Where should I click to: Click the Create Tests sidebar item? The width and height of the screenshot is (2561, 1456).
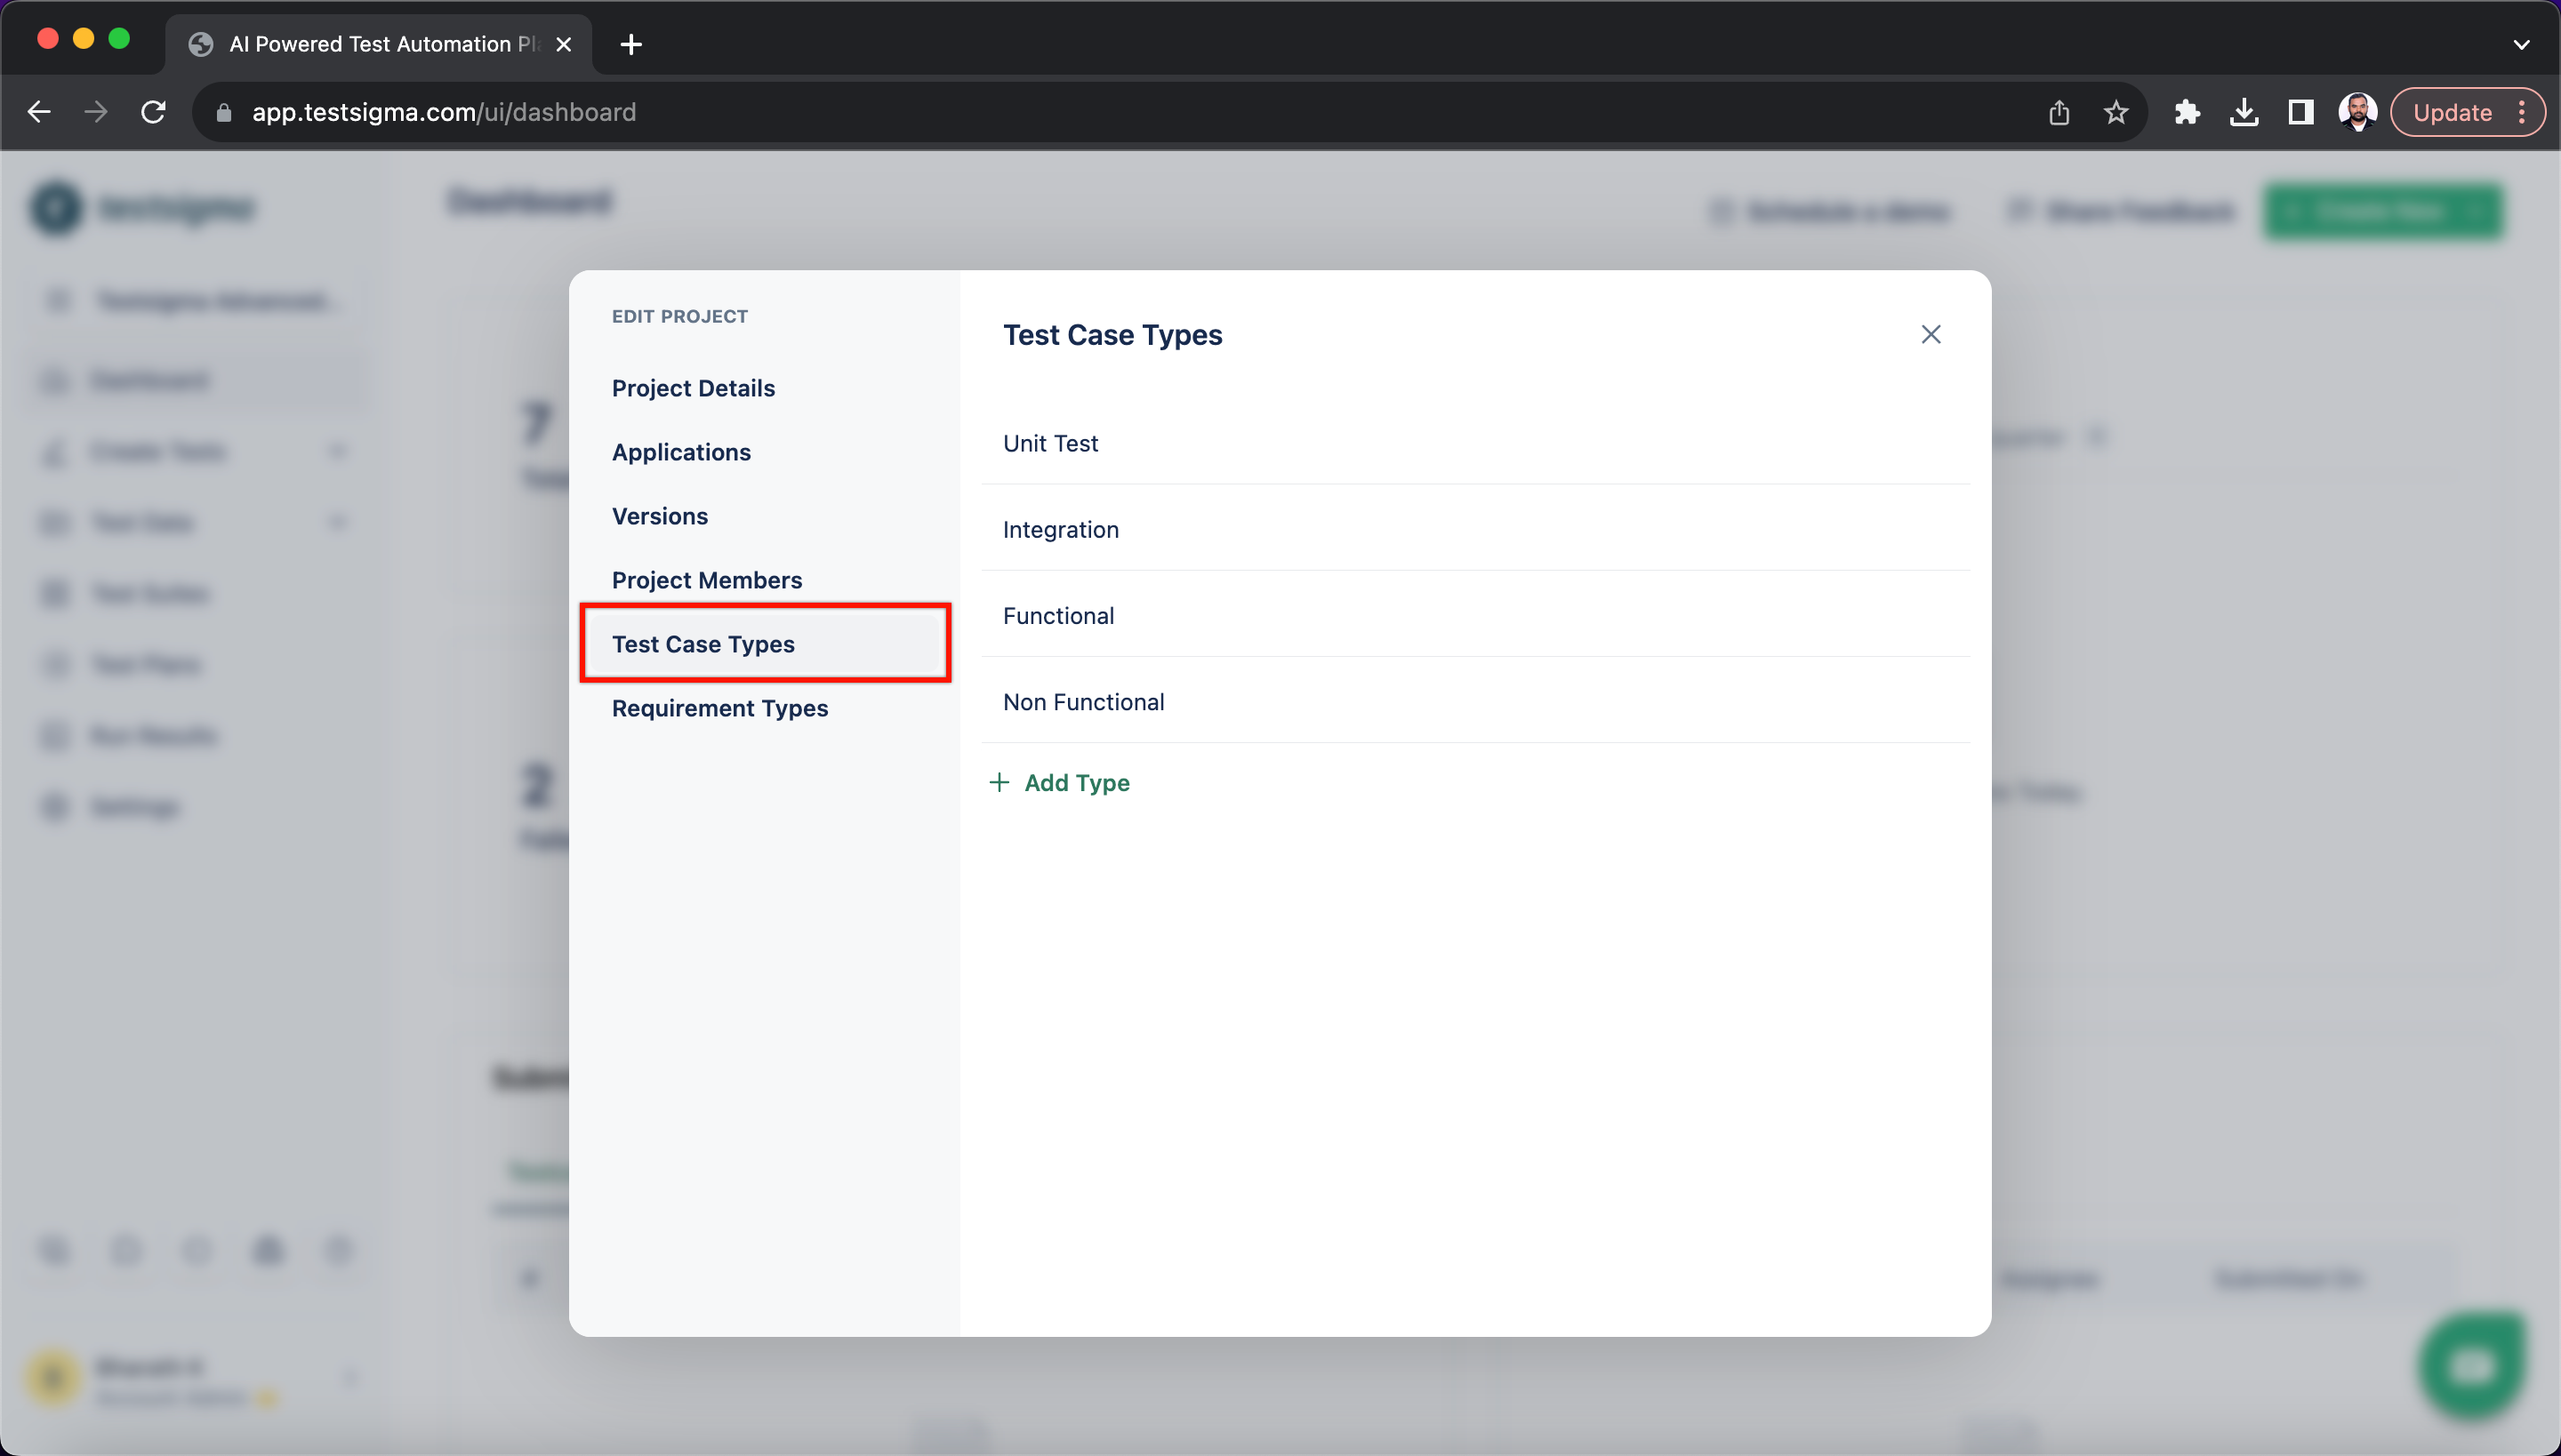click(x=157, y=452)
